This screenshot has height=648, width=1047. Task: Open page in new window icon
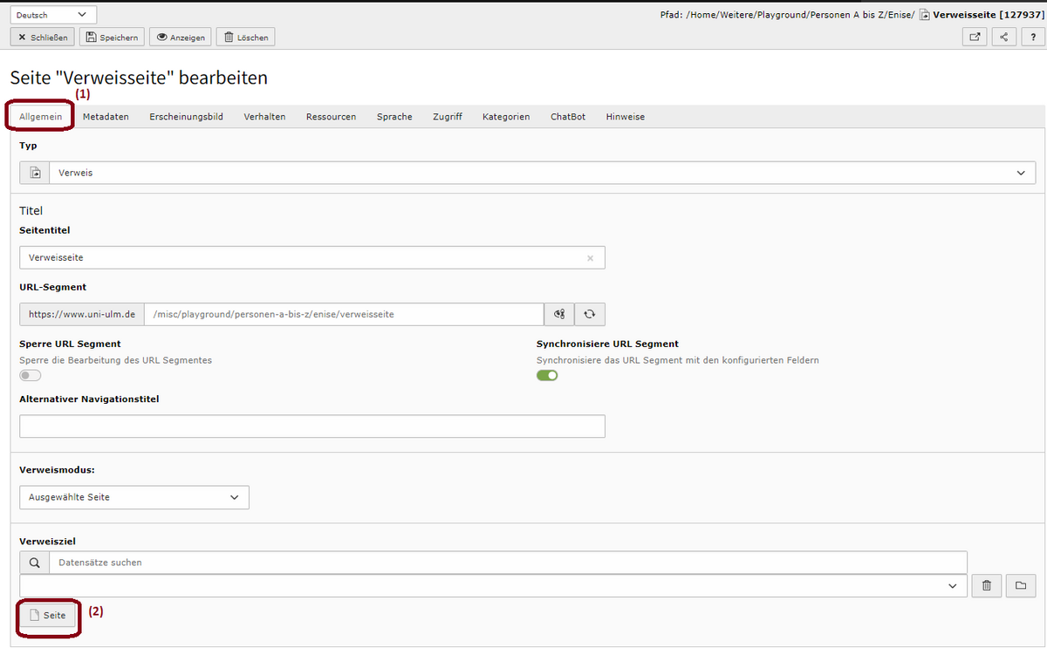point(974,37)
